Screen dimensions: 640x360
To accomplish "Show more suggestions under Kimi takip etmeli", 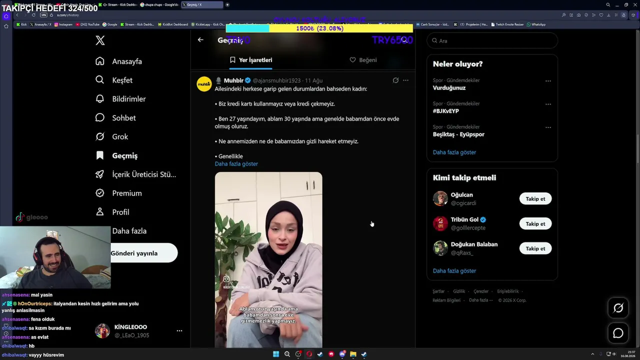I will (454, 271).
